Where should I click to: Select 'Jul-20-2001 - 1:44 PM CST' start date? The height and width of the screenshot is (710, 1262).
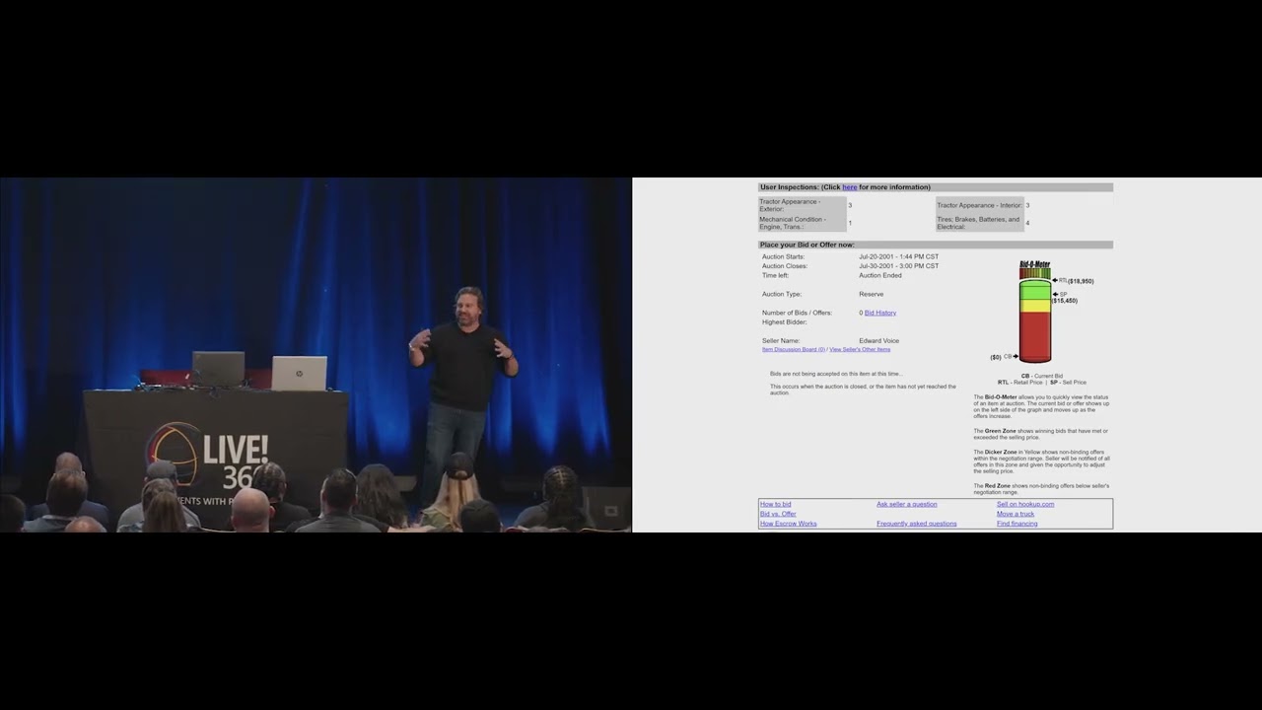point(898,256)
